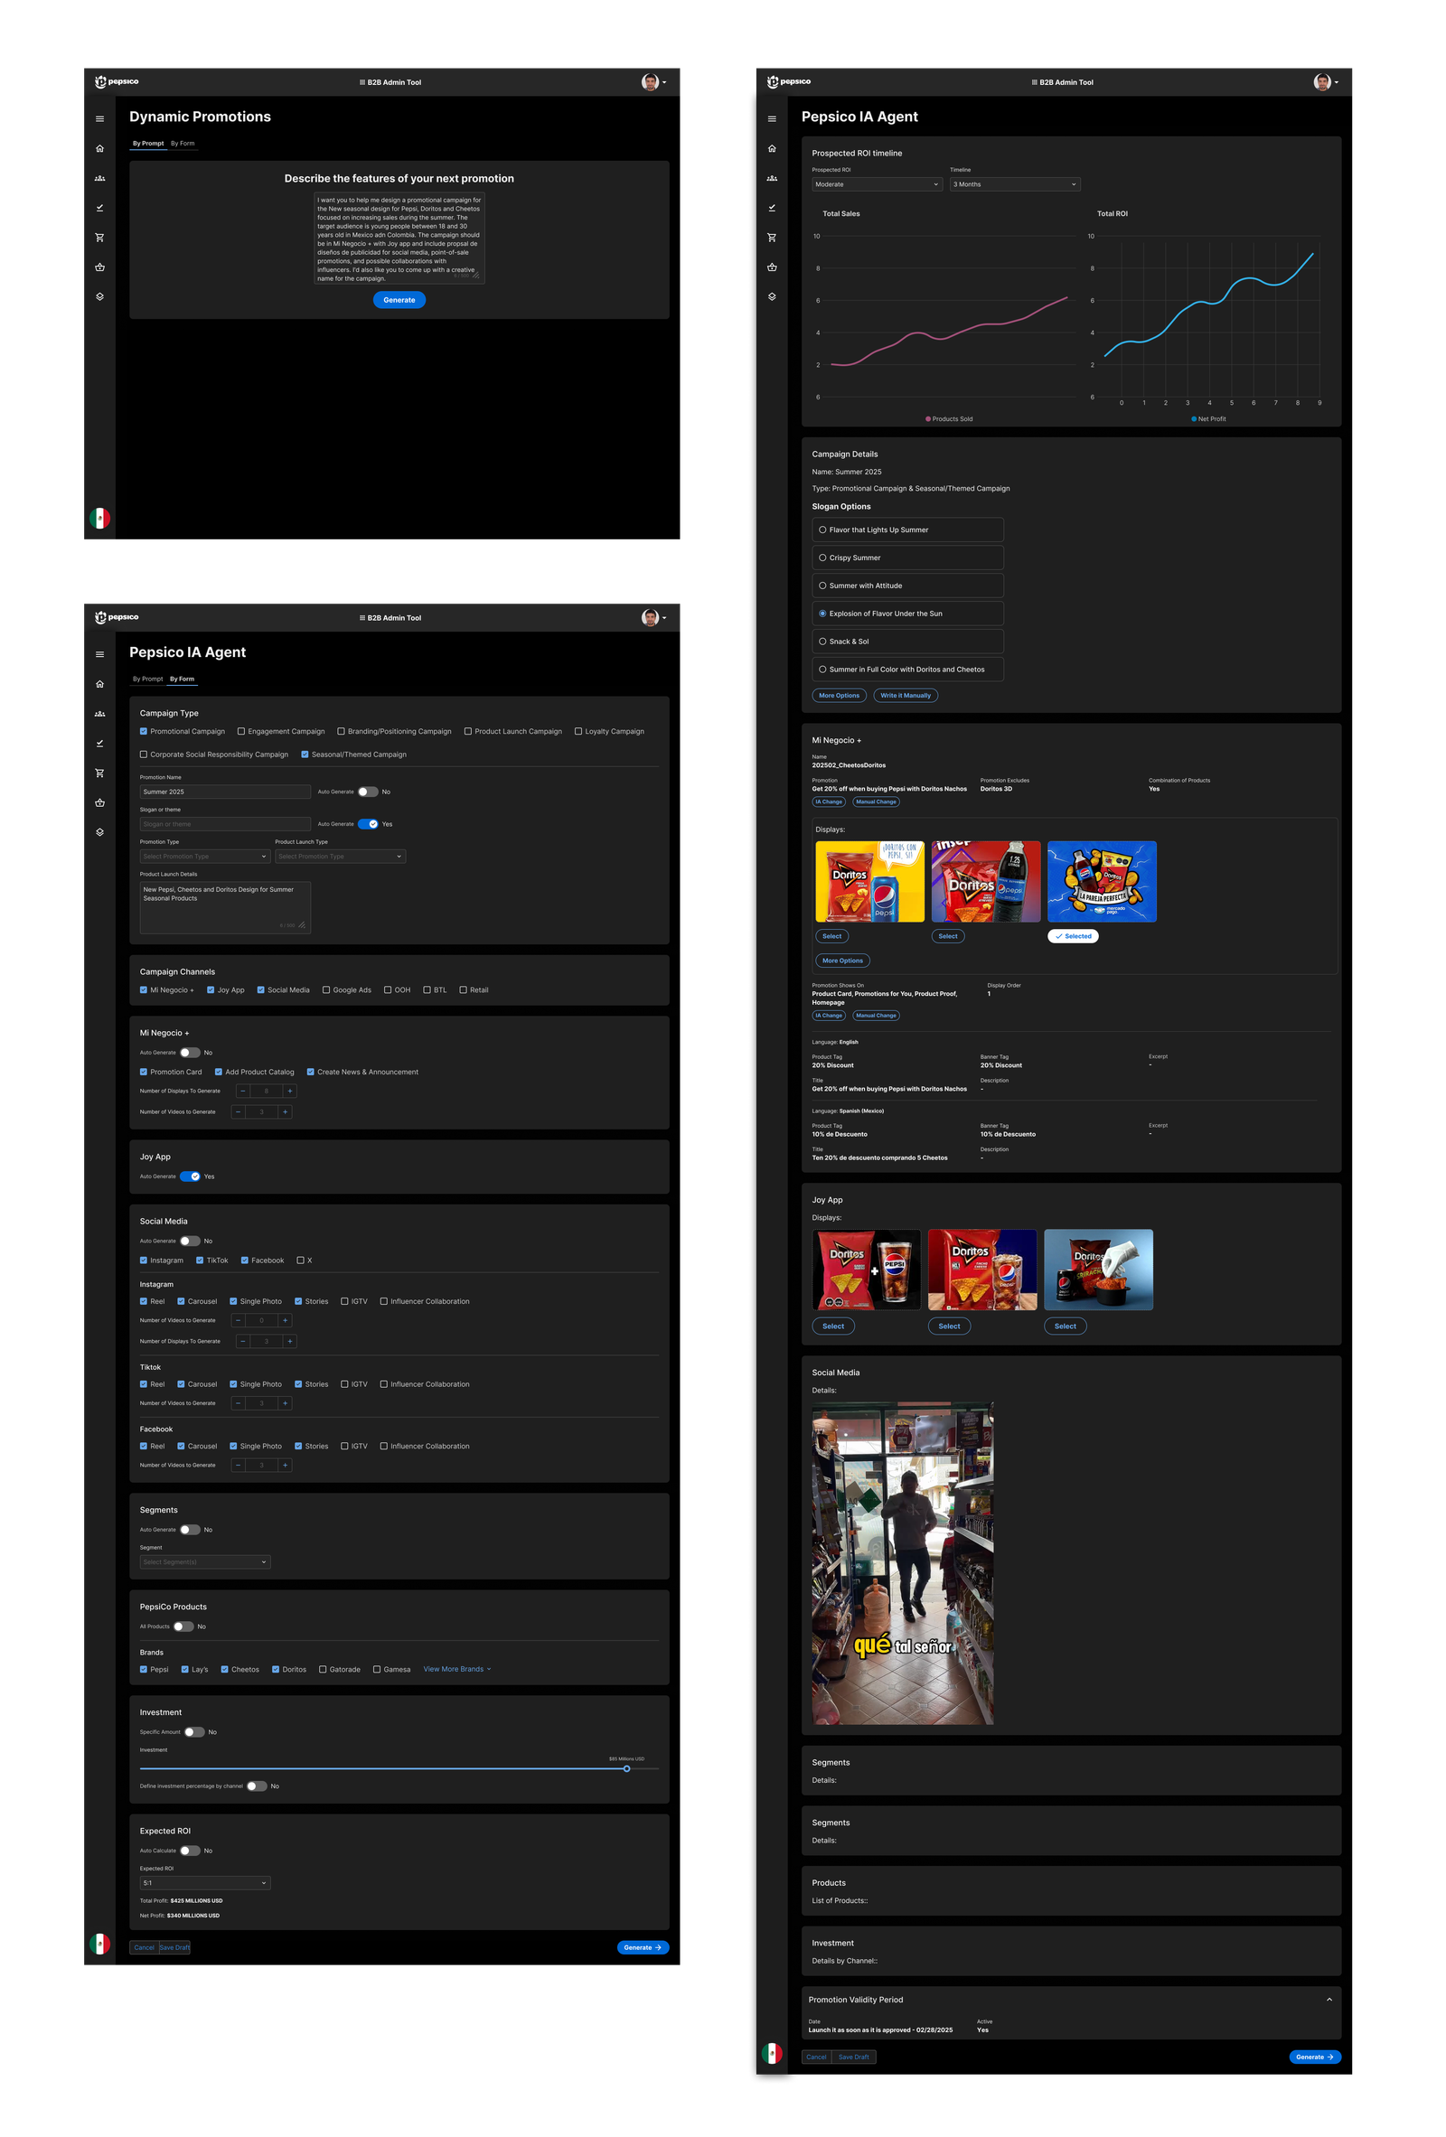Click Cancel on the ROI timeline screen
The height and width of the screenshot is (2137, 1446).
point(816,2057)
